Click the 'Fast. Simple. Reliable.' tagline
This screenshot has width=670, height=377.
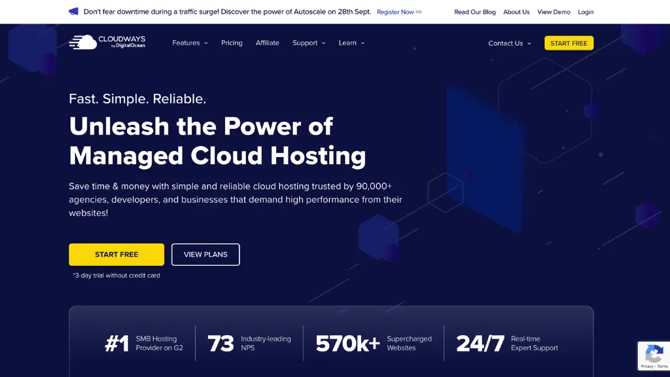click(x=137, y=99)
